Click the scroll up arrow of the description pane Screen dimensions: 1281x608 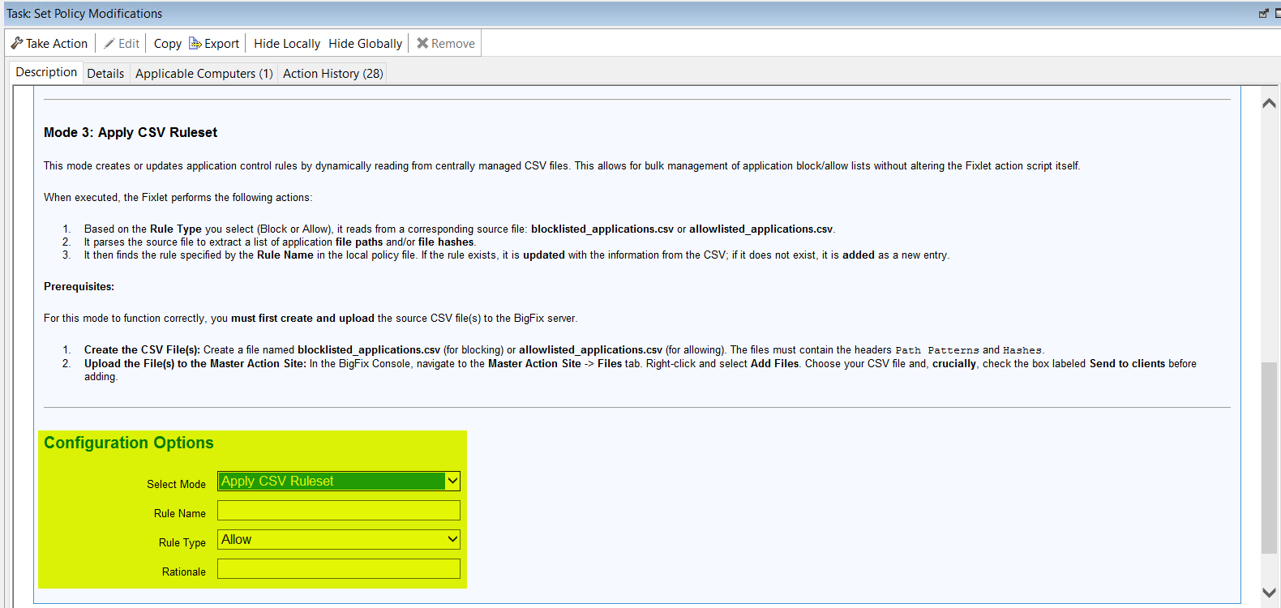point(1270,103)
